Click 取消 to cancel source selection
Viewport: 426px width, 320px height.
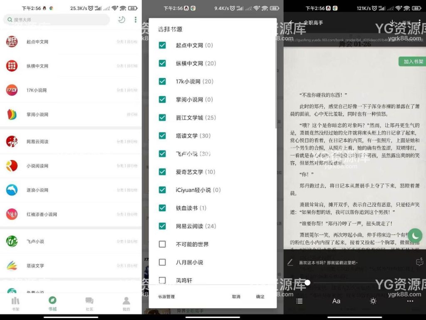[236, 297]
